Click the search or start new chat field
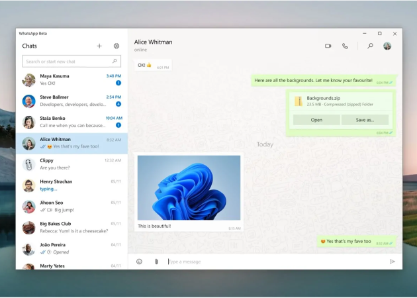 point(66,62)
